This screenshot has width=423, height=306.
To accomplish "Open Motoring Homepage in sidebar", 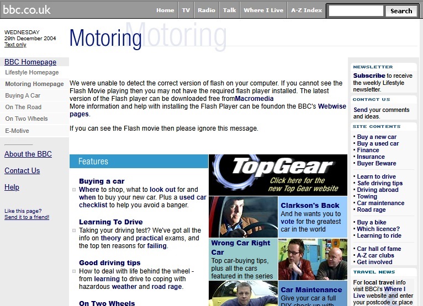I will click(34, 84).
